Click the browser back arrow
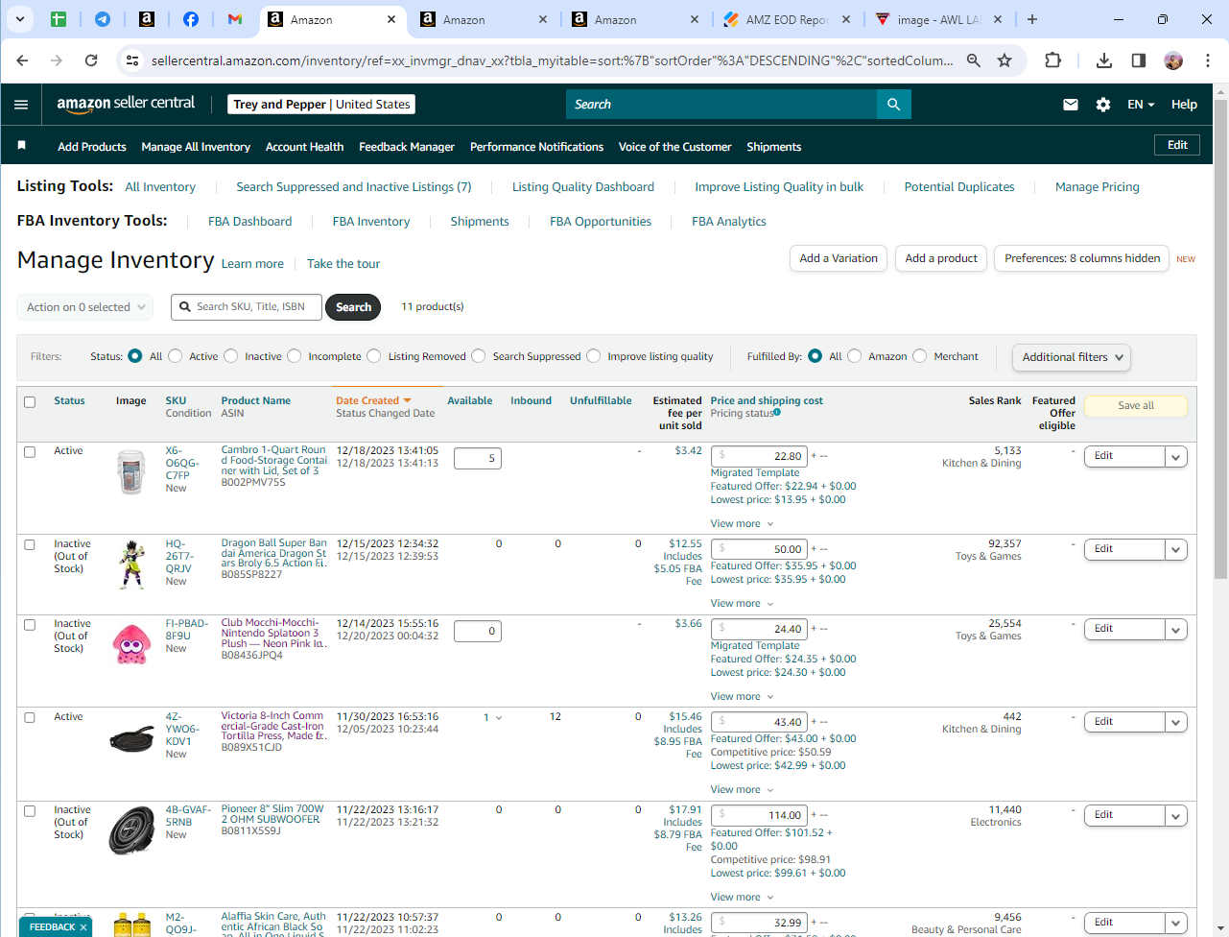The height and width of the screenshot is (937, 1229). click(22, 60)
